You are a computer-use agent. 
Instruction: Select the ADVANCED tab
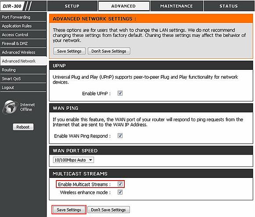124,6
